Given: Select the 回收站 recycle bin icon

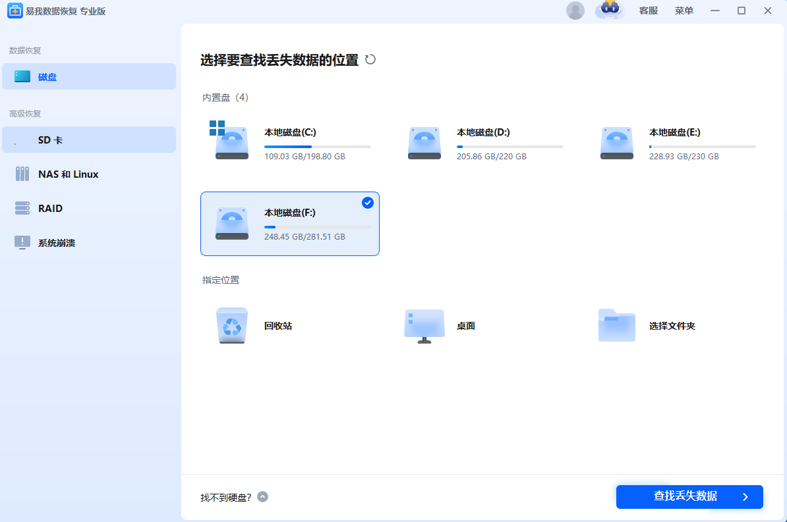Looking at the screenshot, I should coord(232,326).
